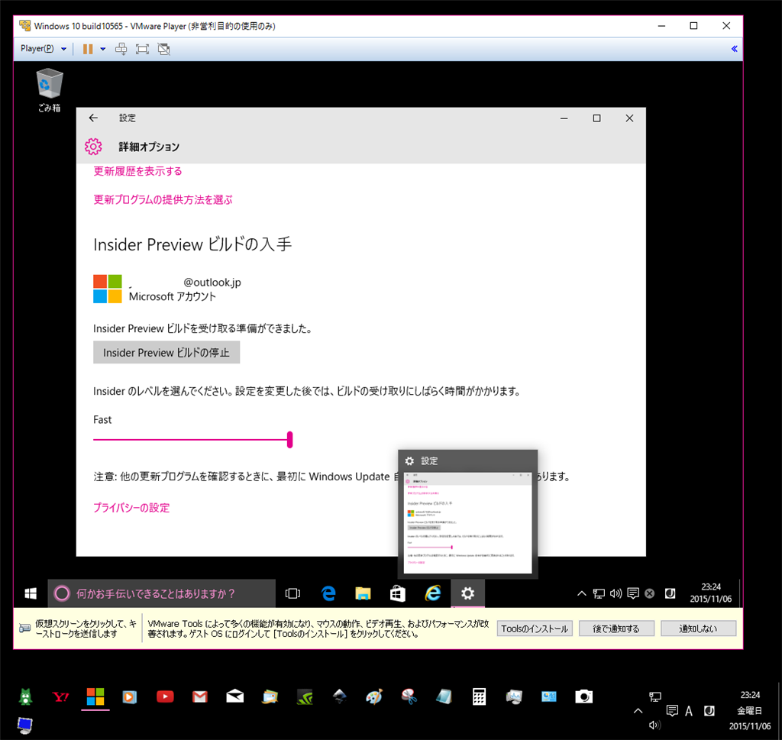Click Toolsのインストール button
Viewport: 782px width, 740px height.
[535, 629]
